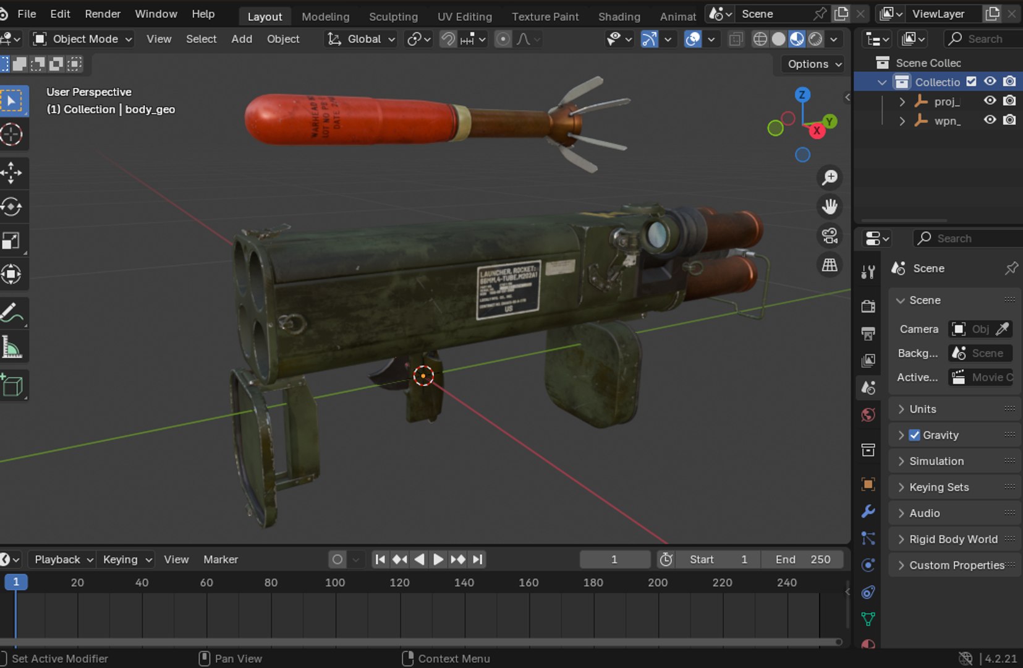Activate the Rotate tool
The width and height of the screenshot is (1023, 668).
click(12, 207)
